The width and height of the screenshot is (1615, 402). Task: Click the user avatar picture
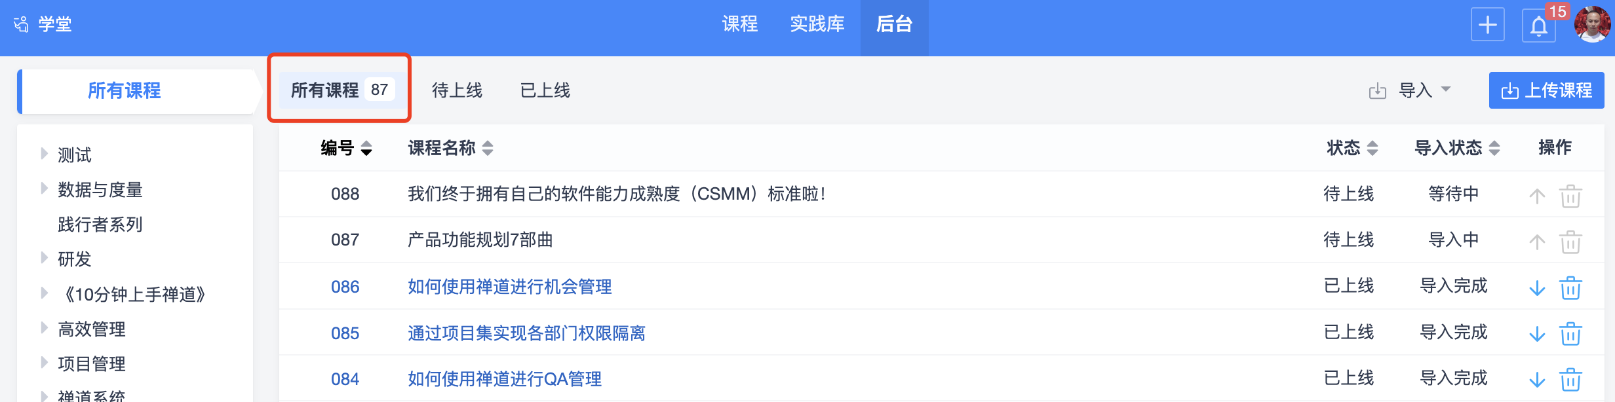[1592, 25]
